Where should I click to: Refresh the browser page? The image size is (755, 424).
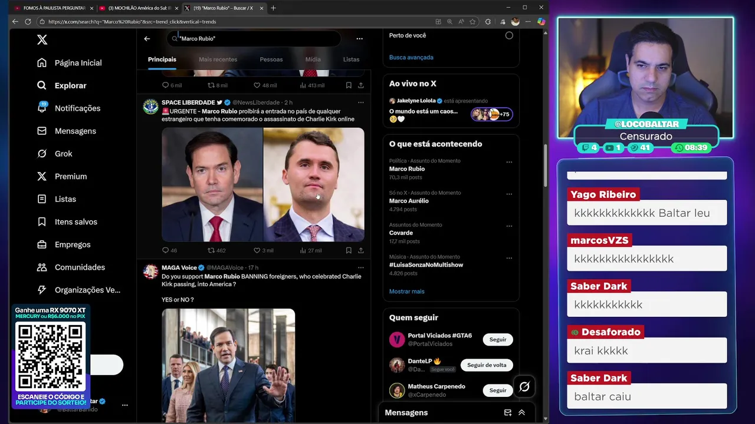tap(28, 22)
